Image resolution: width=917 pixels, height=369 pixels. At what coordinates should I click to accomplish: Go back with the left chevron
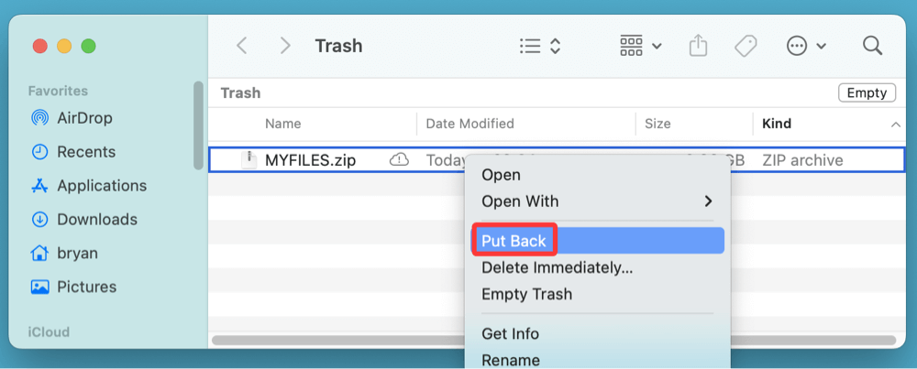(x=241, y=46)
